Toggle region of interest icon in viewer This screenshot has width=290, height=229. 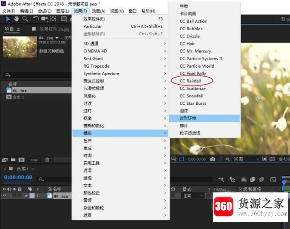[x=264, y=159]
